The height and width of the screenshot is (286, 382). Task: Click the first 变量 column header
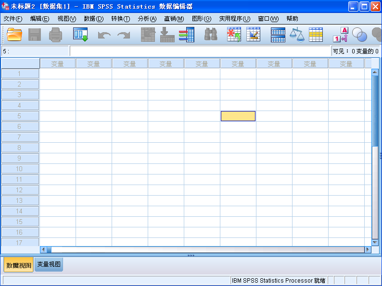(x=58, y=63)
